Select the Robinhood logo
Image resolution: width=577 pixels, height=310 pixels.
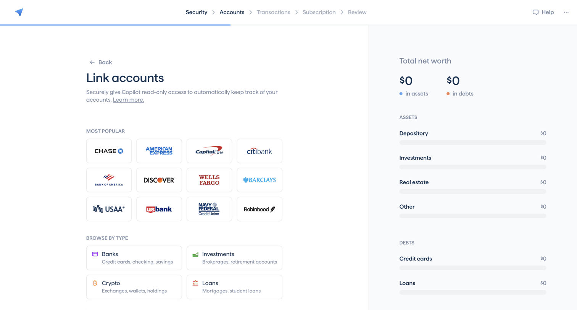point(259,209)
